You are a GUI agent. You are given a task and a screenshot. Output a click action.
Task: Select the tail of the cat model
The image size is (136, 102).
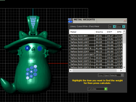(x=8, y=86)
